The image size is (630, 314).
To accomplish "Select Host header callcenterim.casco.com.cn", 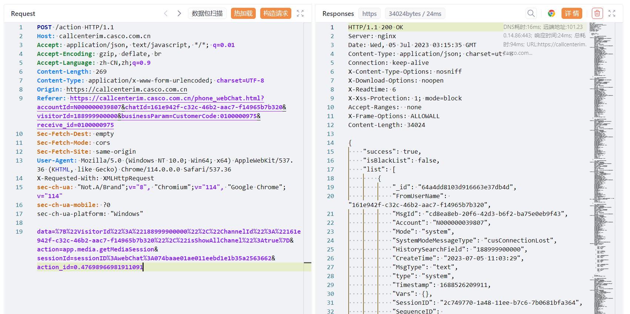I will tap(94, 36).
